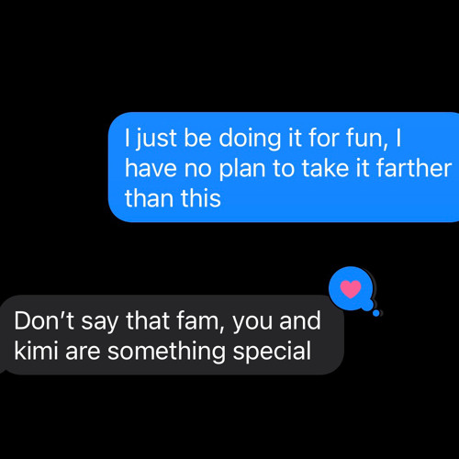Click the word "just" in blue message
This screenshot has height=459, width=459.
click(x=156, y=140)
